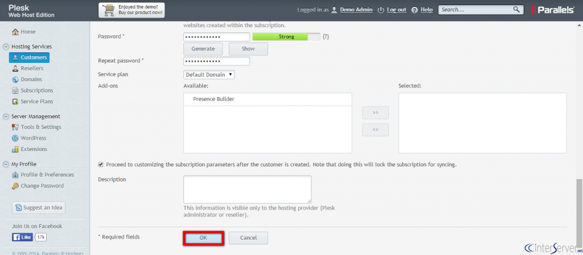Click the Extensions blocks icon
This screenshot has width=583, height=255.
point(15,149)
